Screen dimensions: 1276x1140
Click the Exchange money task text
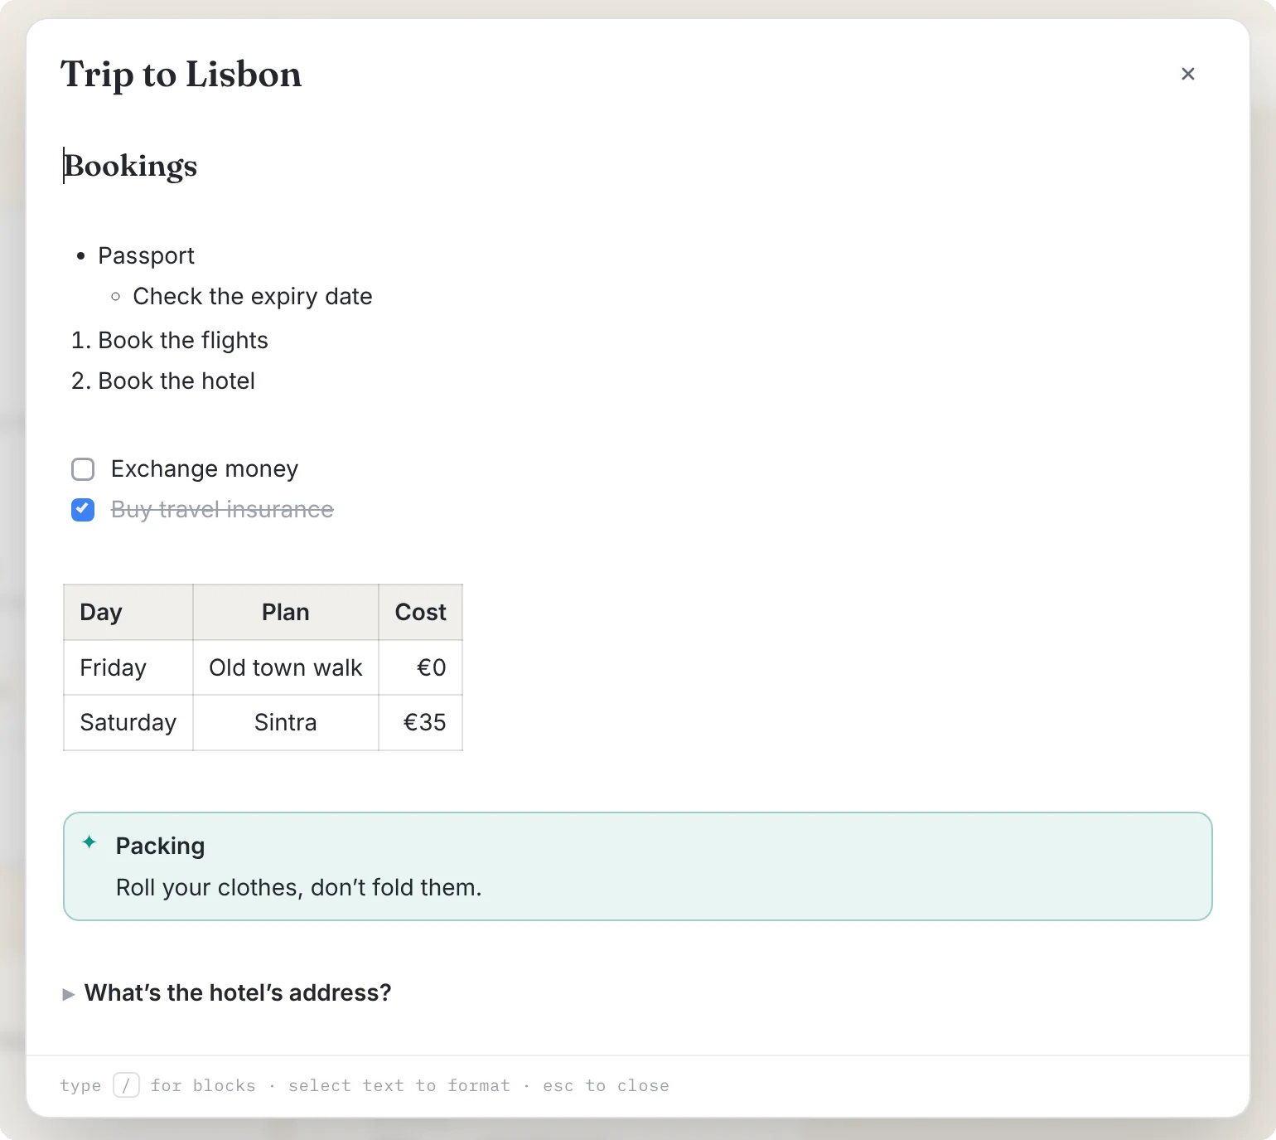205,469
